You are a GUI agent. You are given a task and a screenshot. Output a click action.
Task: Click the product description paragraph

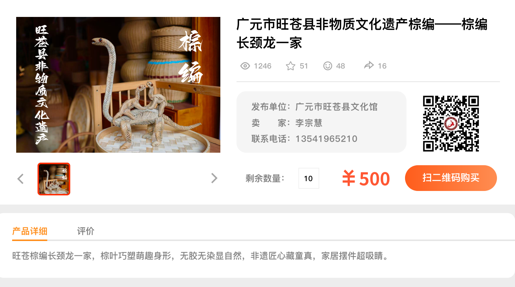(200, 256)
